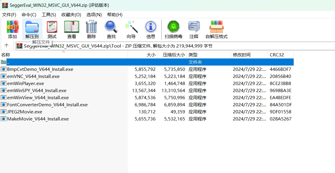This screenshot has width=335, height=173.
Task: Select file name emWinPlayer.exe
Action: point(25,83)
